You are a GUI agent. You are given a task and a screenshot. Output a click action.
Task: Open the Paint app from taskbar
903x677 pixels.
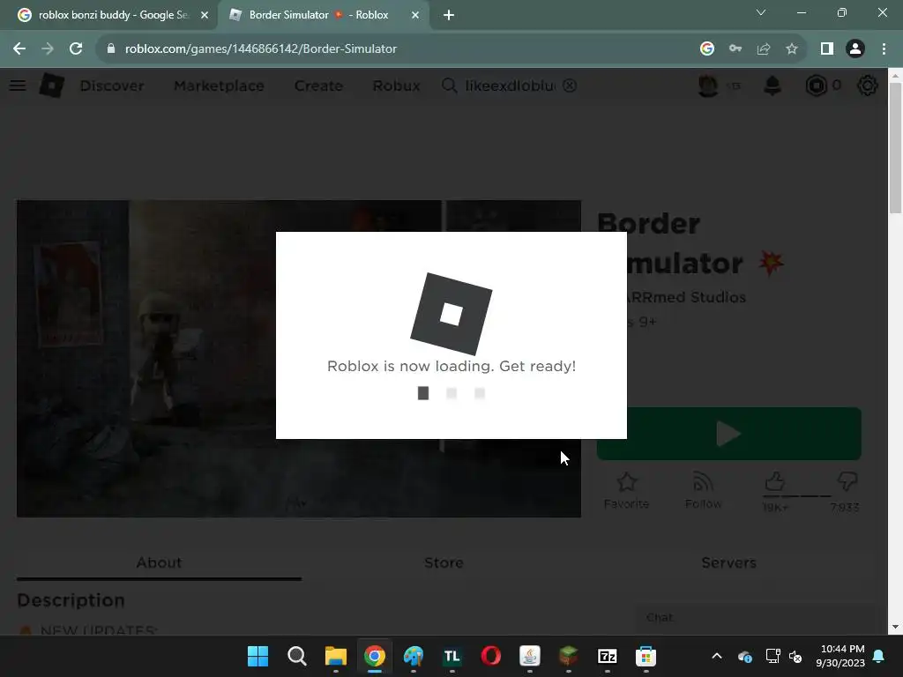point(414,656)
